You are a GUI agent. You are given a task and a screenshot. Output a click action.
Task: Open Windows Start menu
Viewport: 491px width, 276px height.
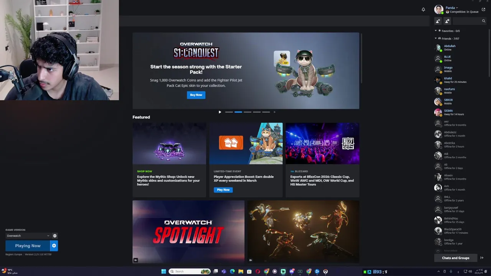coord(163,271)
